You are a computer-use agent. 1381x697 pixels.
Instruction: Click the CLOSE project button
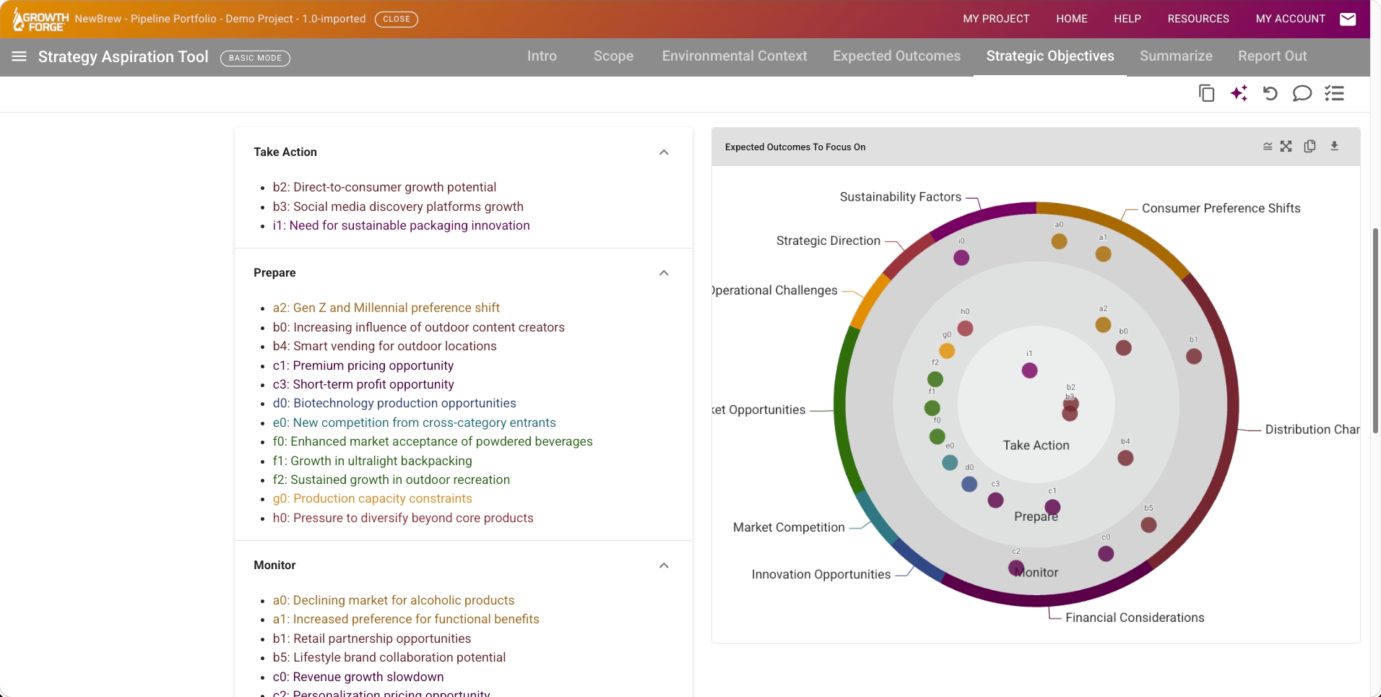click(396, 20)
